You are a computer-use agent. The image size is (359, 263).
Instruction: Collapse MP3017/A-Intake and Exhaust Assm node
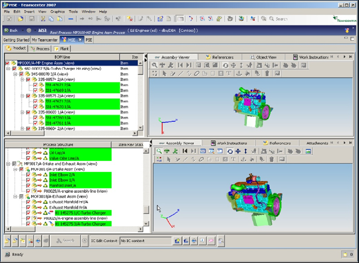[8, 164]
